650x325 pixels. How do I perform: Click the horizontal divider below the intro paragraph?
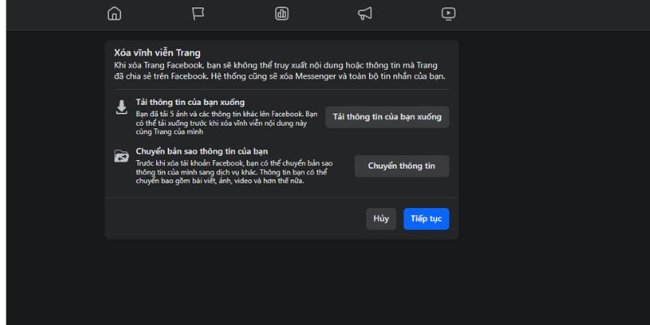click(281, 89)
